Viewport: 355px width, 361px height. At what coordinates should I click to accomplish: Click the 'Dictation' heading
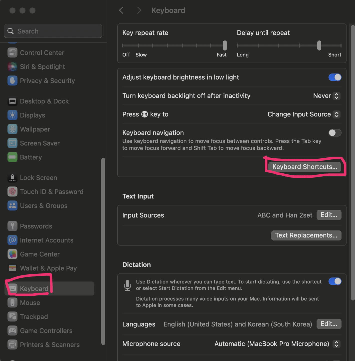click(x=137, y=265)
